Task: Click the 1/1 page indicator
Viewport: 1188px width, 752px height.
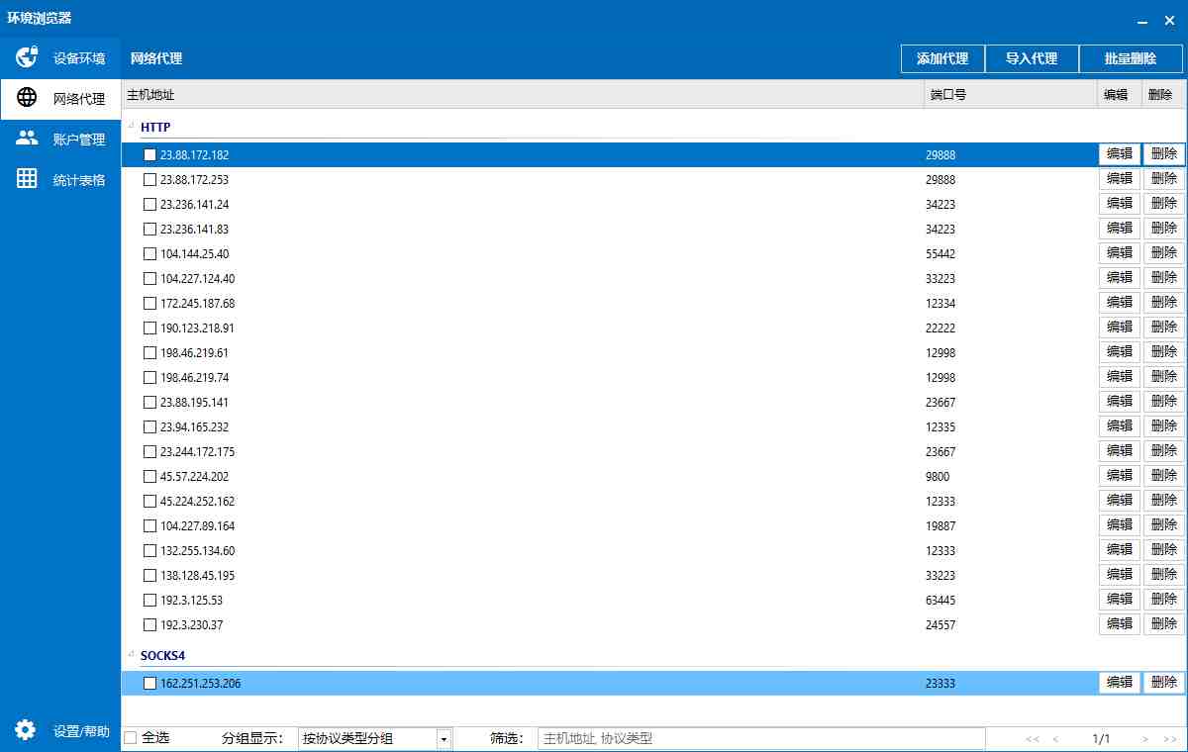Action: click(1101, 739)
